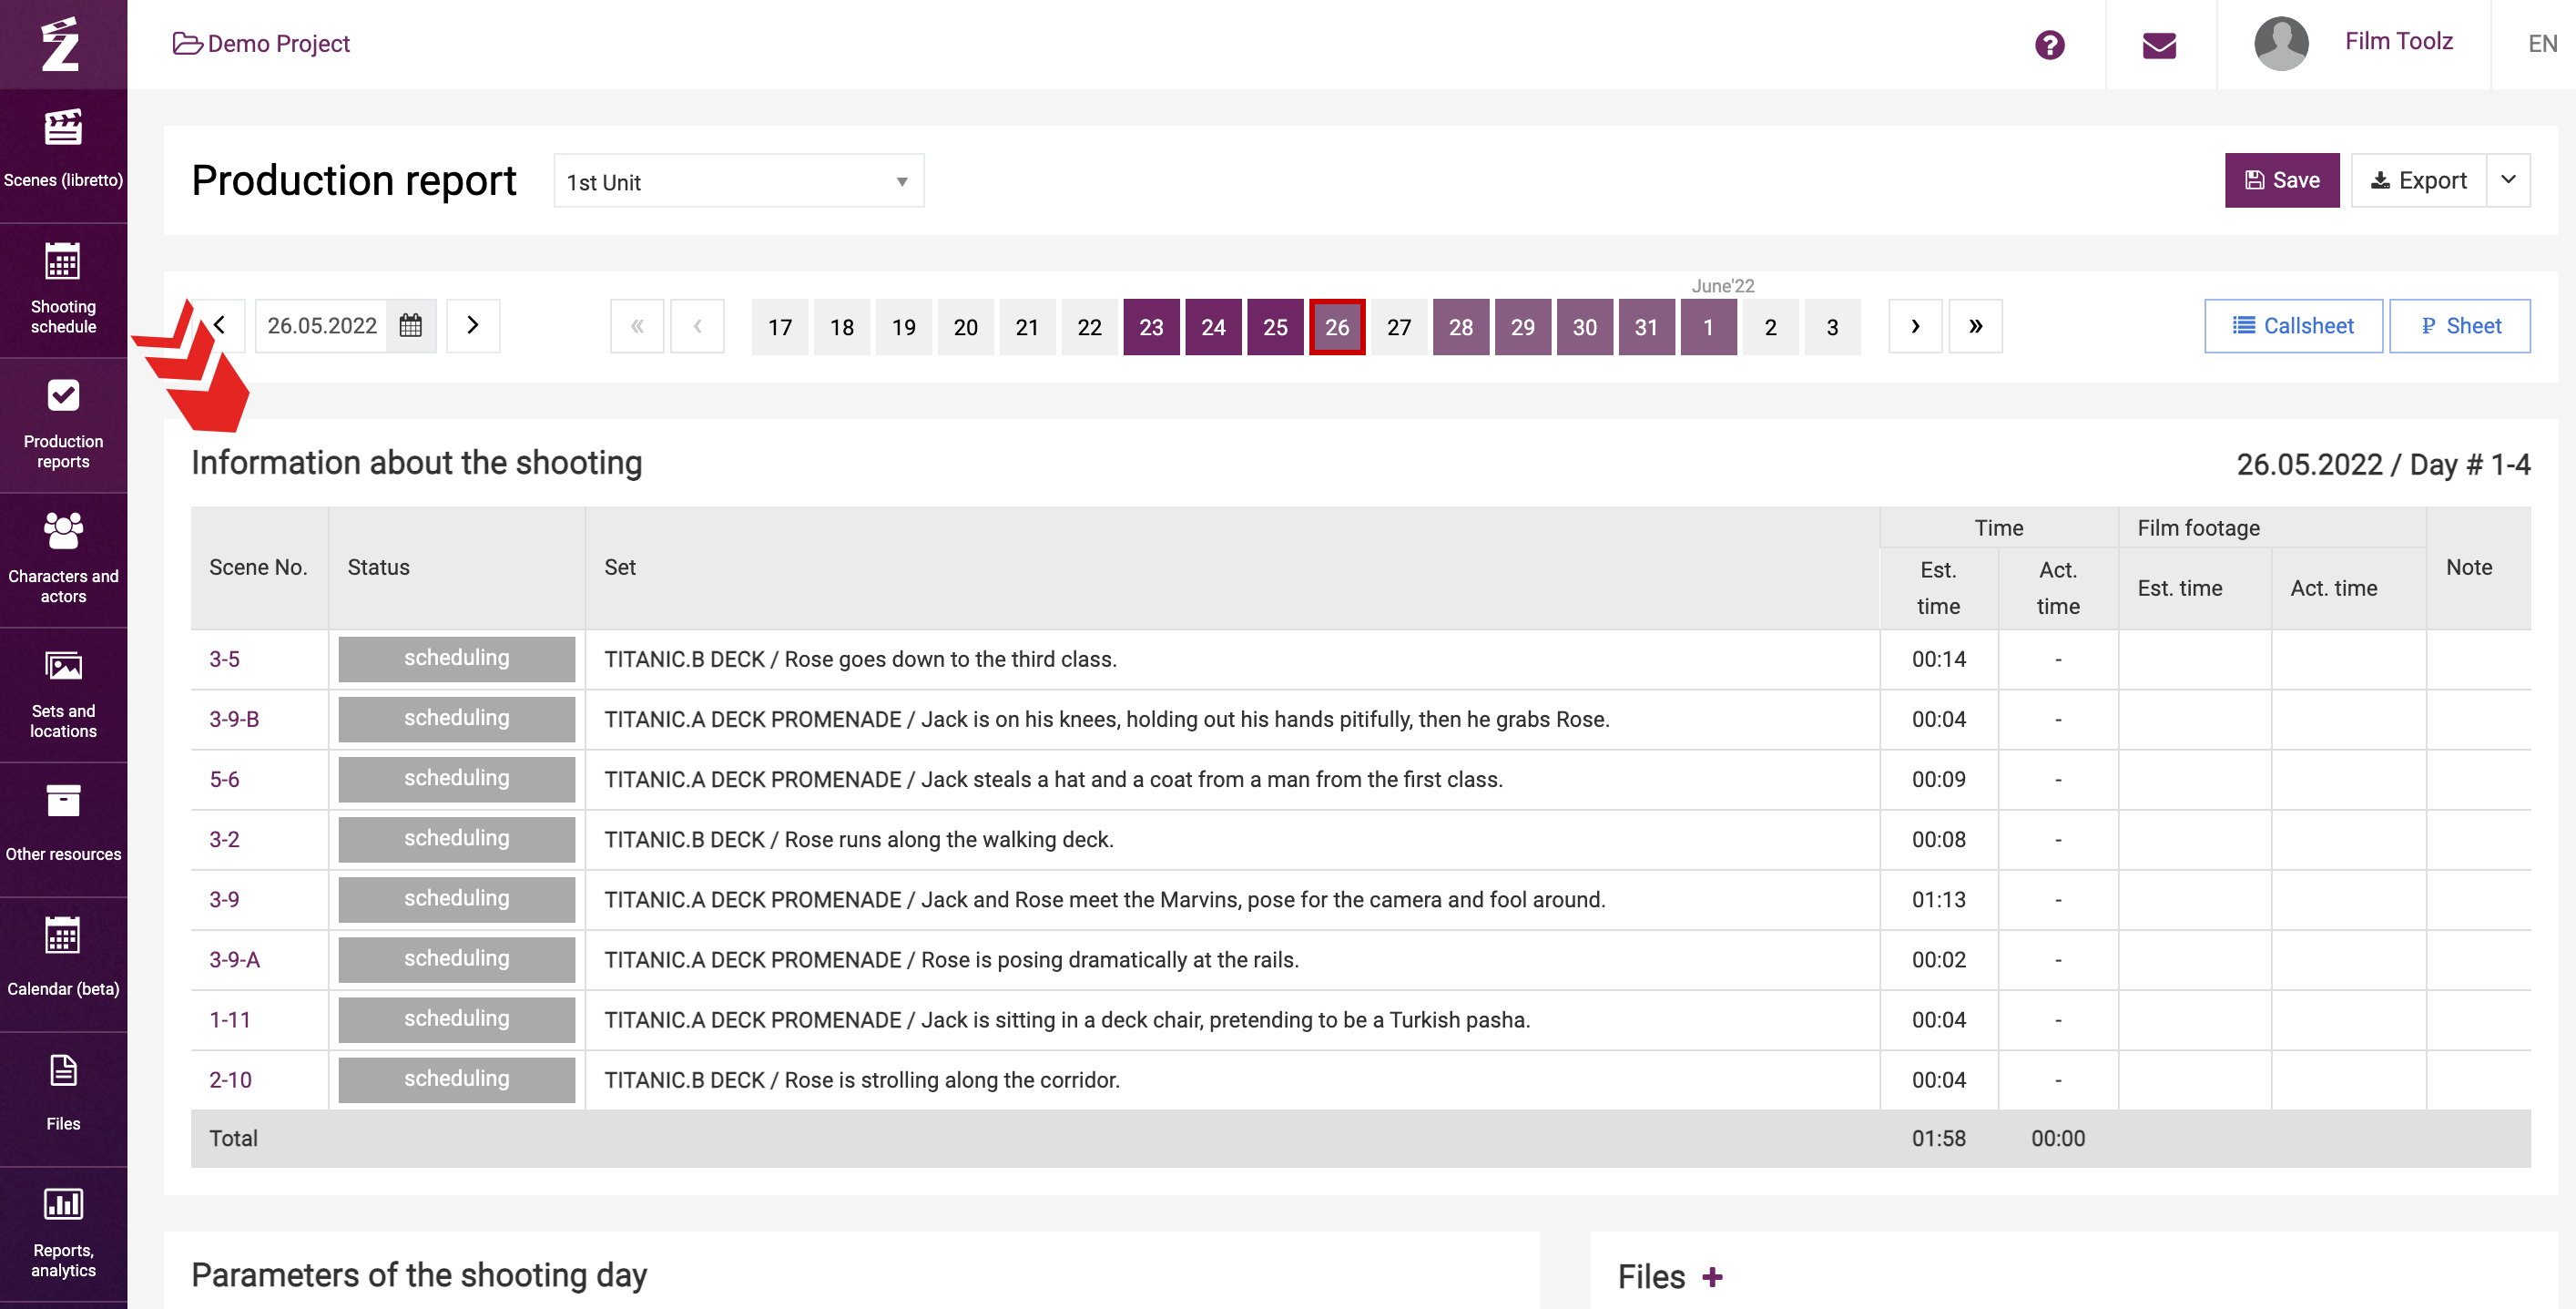The image size is (2576, 1309).
Task: Open Reports, analytics section
Action: coord(63,1233)
